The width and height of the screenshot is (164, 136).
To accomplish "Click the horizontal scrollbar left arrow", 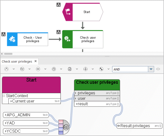I will pyautogui.click(x=2, y=54).
